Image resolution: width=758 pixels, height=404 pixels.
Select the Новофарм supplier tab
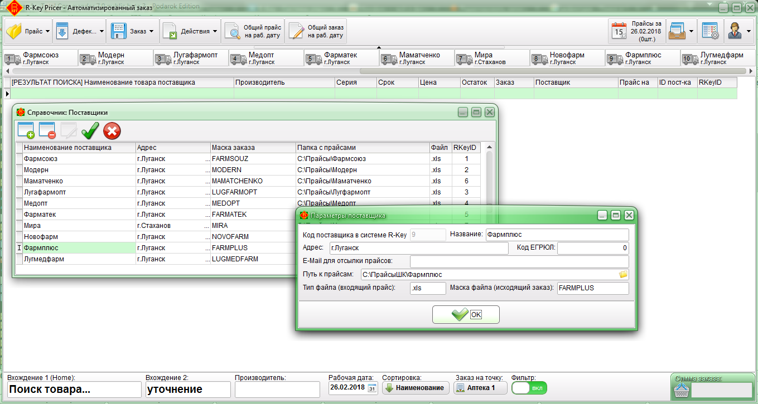(567, 58)
